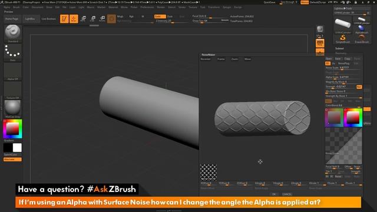Select the white secondary color swatch

tap(17, 148)
